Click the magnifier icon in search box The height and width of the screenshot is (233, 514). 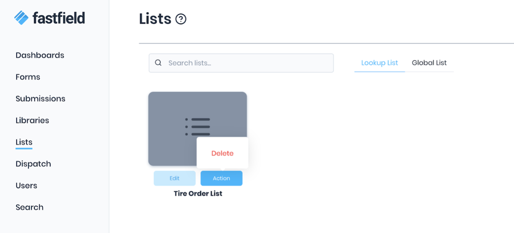[x=158, y=63]
